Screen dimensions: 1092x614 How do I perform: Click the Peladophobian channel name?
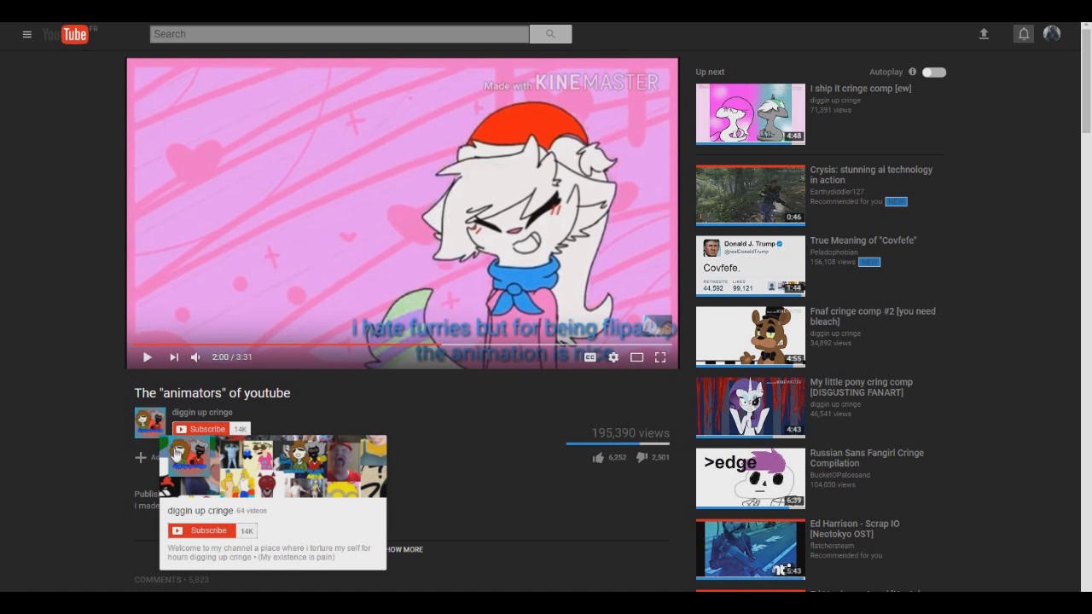coord(834,252)
